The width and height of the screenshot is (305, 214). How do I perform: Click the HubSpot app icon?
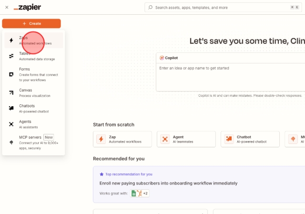pyautogui.click(x=139, y=194)
